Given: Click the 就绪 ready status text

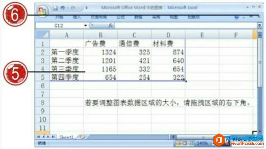Looking at the screenshot, I should coord(41,143).
